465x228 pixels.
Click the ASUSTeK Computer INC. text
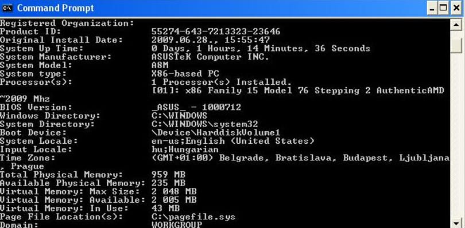point(210,57)
